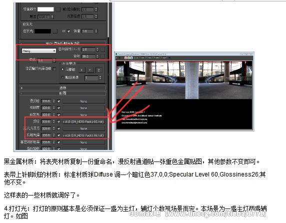The width and height of the screenshot is (286, 223).
Task: Click None map button below #28 HDRI row
Action: [x=83, y=142]
